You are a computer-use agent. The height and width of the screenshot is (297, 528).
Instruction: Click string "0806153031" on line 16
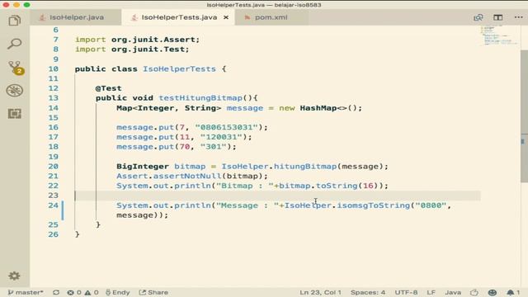point(227,127)
